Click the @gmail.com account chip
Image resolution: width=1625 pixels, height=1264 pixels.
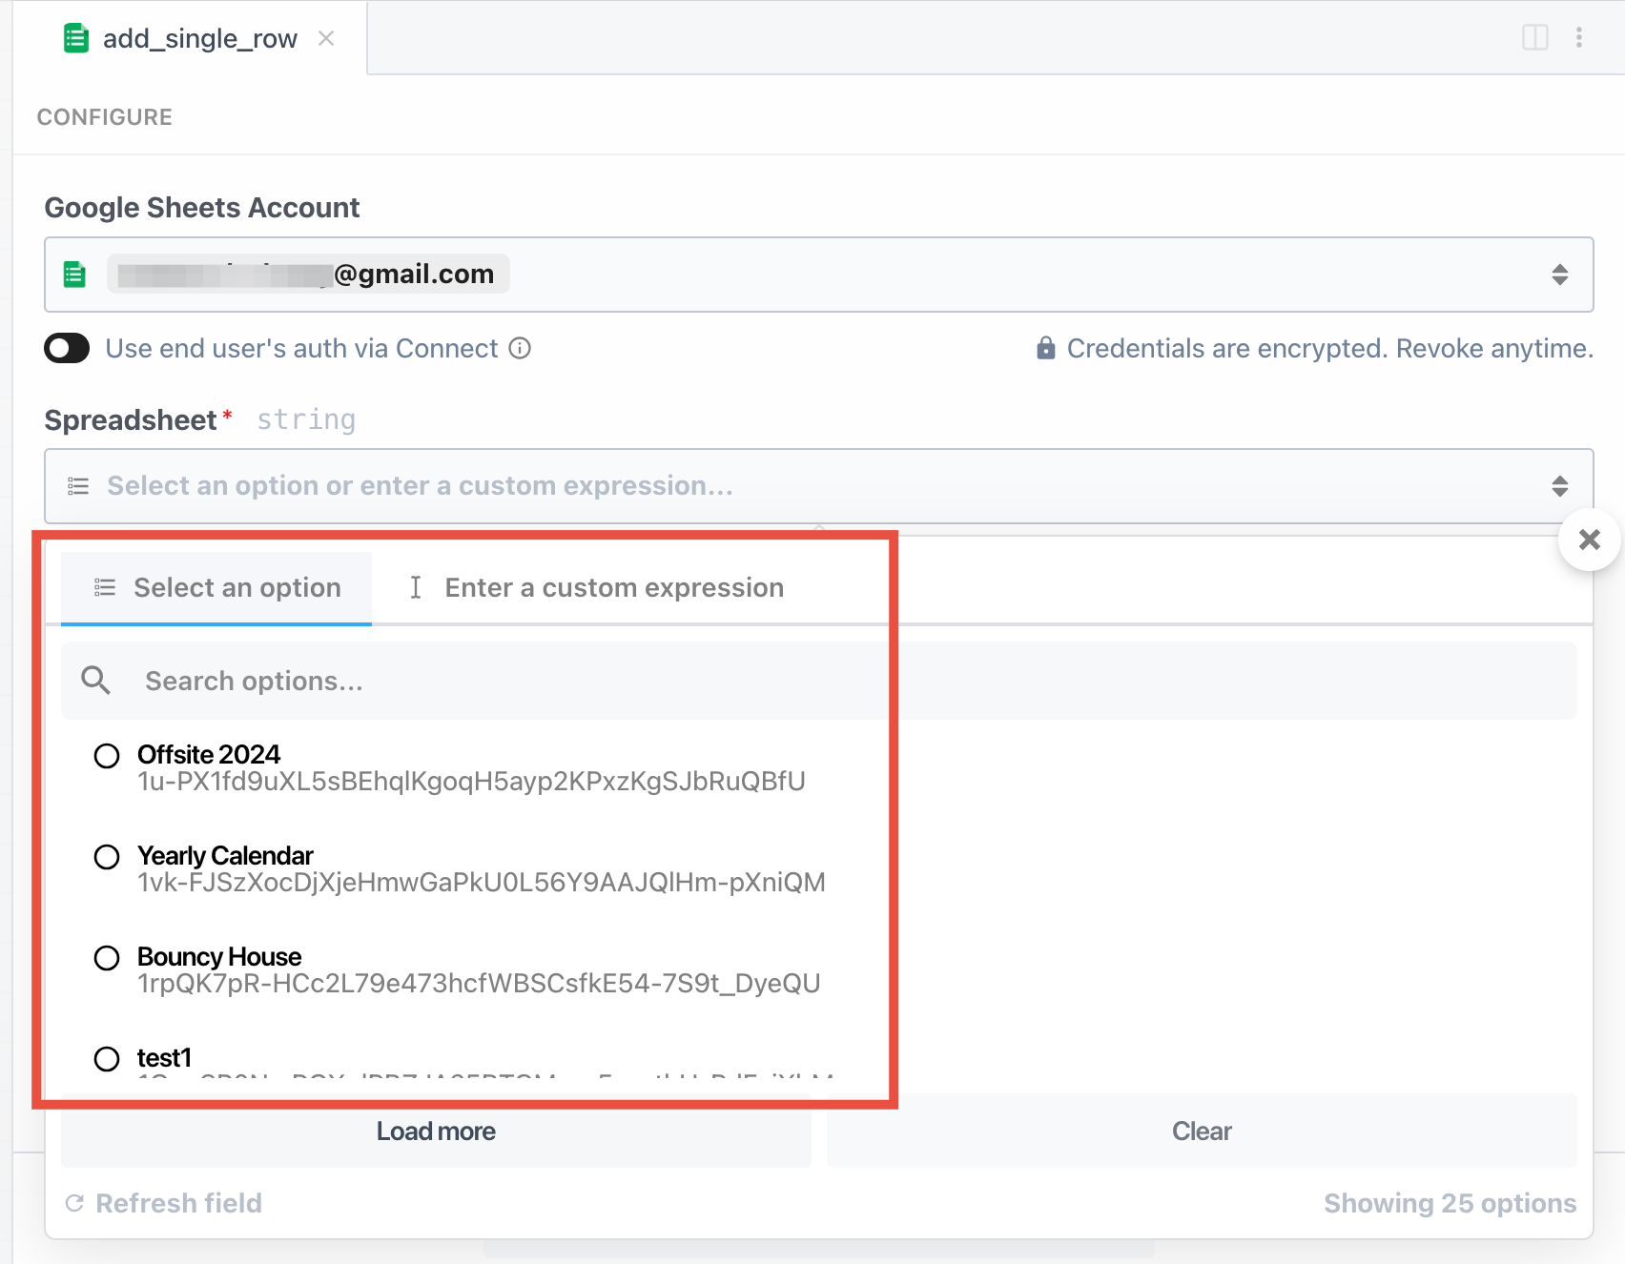[308, 274]
